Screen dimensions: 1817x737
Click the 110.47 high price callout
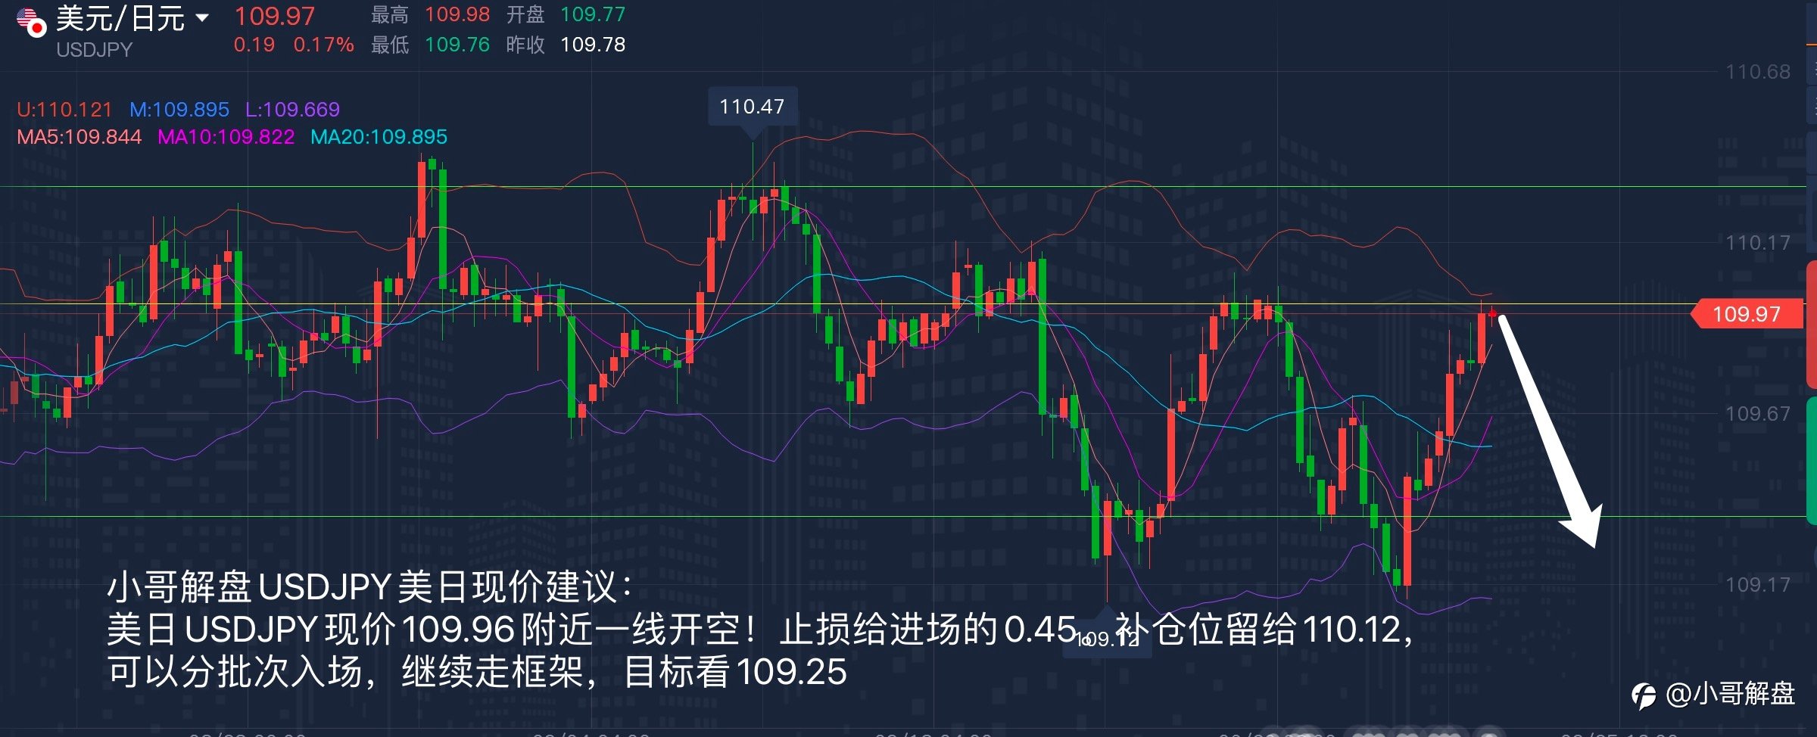[x=752, y=107]
